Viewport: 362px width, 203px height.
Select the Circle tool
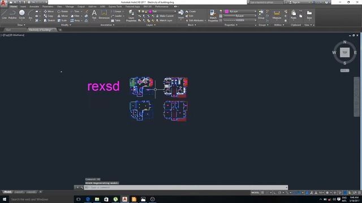pos(22,15)
